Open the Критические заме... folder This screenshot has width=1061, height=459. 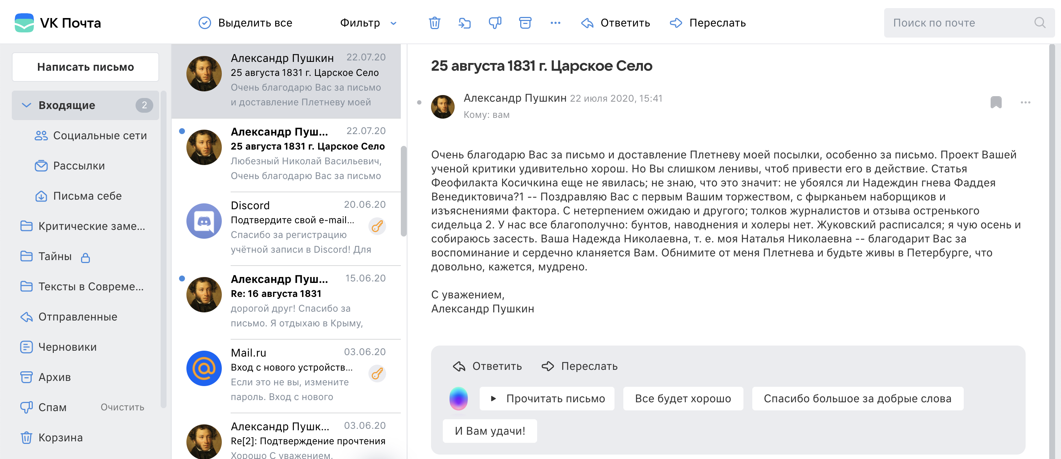click(x=83, y=226)
